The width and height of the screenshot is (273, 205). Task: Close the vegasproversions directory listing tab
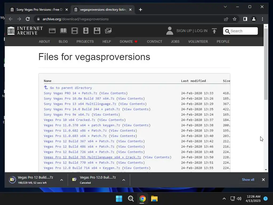[130, 10]
